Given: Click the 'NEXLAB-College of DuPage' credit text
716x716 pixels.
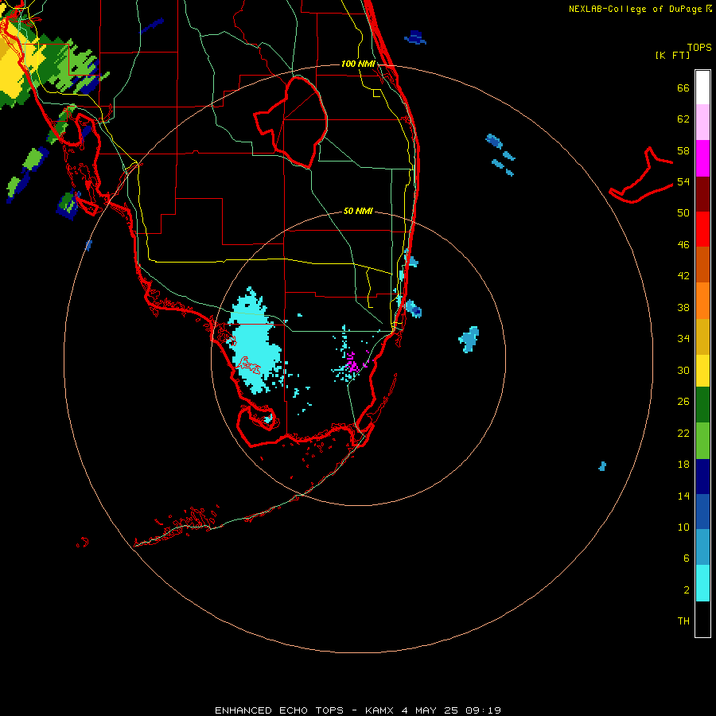Looking at the screenshot, I should [x=636, y=9].
